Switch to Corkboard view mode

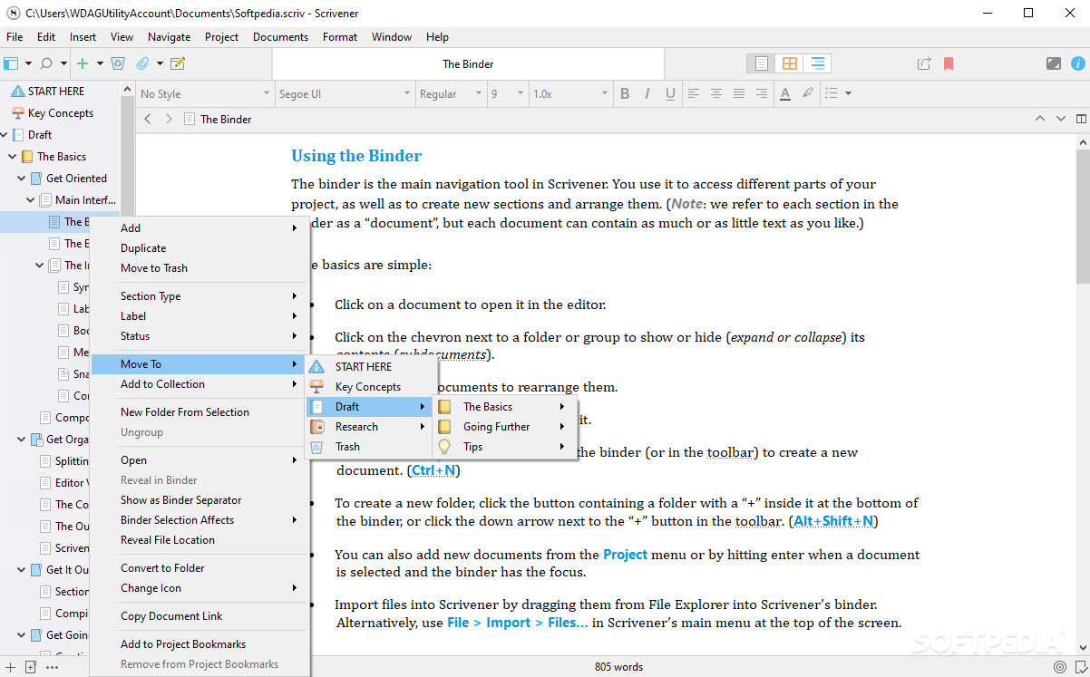point(790,63)
